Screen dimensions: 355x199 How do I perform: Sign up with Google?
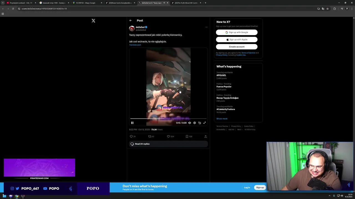point(237,32)
